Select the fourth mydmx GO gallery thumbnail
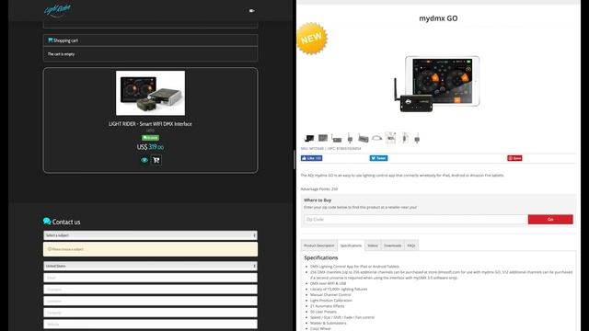Image resolution: width=589 pixels, height=331 pixels. [350, 138]
